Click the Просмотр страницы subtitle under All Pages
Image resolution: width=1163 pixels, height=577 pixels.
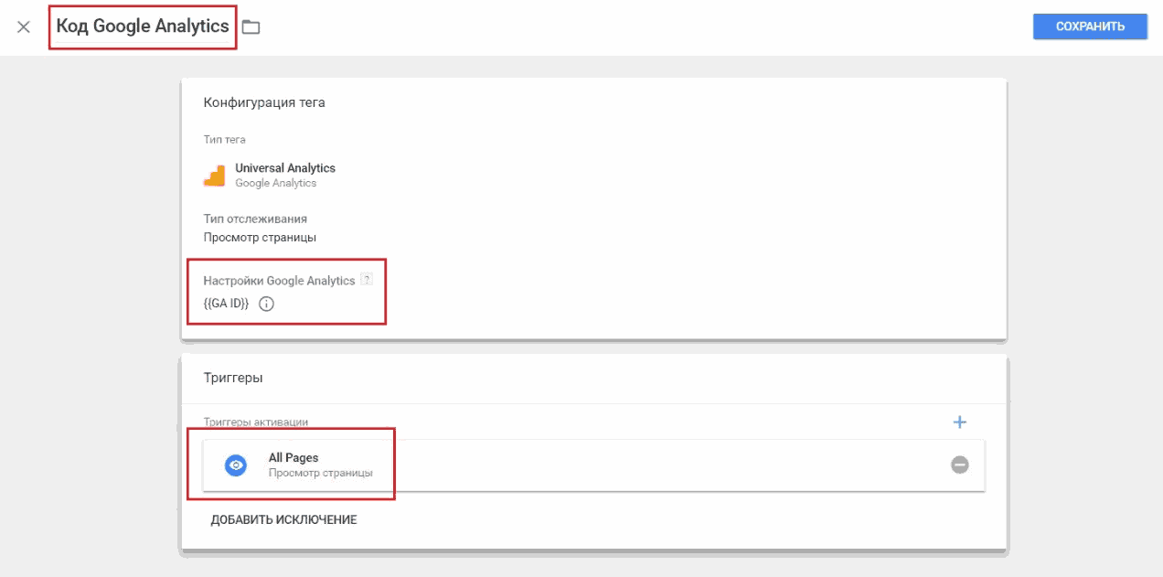coord(320,474)
